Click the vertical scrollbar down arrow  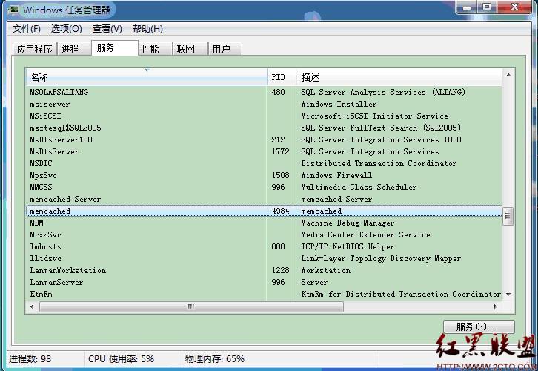508,295
